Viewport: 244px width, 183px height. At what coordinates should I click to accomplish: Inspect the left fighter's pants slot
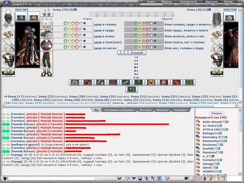click(x=46, y=59)
